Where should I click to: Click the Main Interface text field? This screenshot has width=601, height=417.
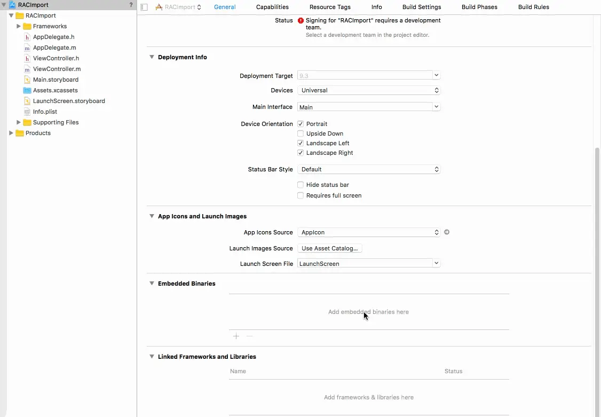point(365,107)
